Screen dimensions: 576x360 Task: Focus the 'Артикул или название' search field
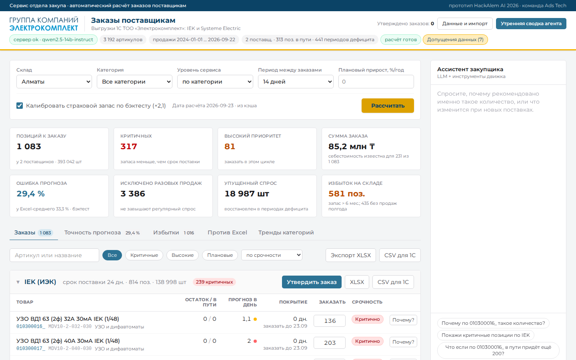(x=54, y=255)
